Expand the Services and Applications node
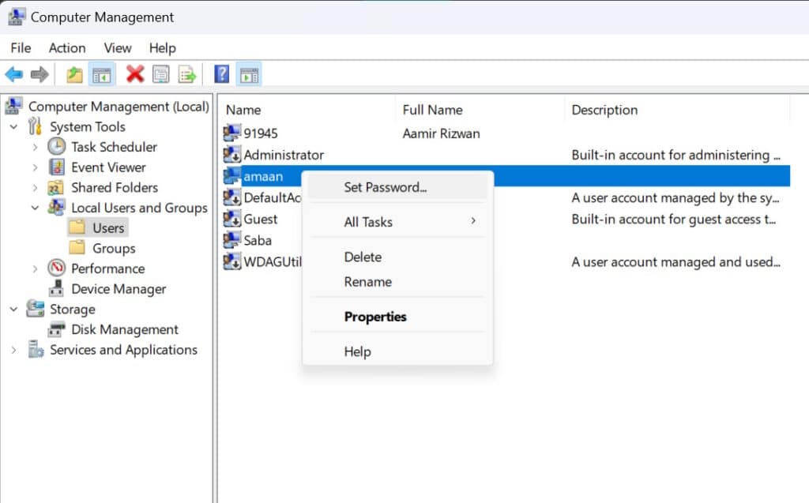Image resolution: width=809 pixels, height=503 pixels. [x=14, y=350]
